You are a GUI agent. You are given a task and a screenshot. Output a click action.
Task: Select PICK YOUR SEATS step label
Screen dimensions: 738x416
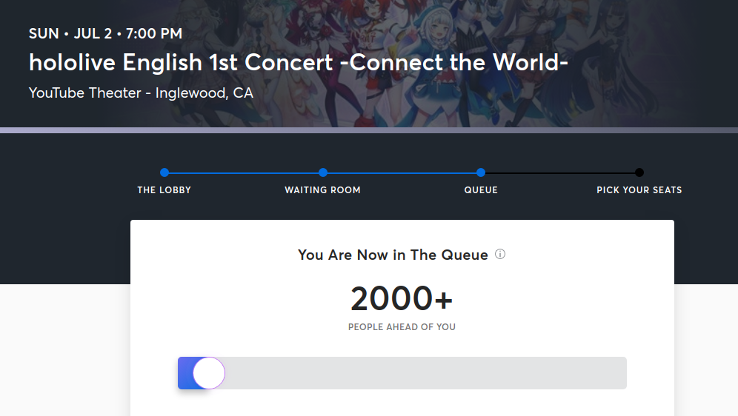639,190
